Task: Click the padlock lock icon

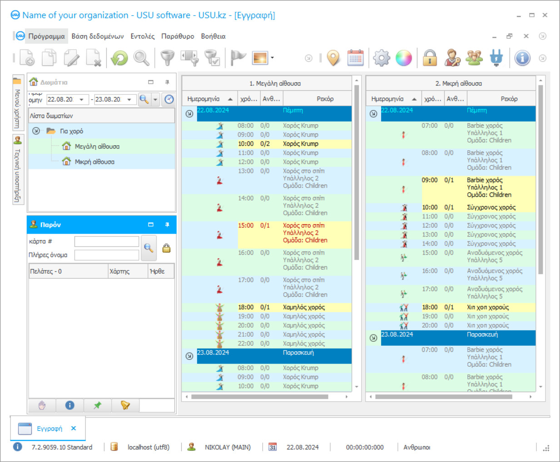Action: (x=430, y=58)
